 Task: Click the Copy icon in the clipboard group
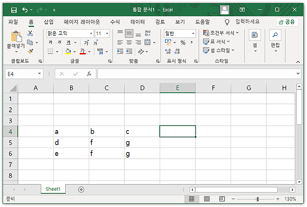coord(30,42)
